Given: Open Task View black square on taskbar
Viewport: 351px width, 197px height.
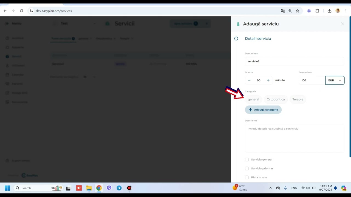Looking at the screenshot, I should [68, 188].
